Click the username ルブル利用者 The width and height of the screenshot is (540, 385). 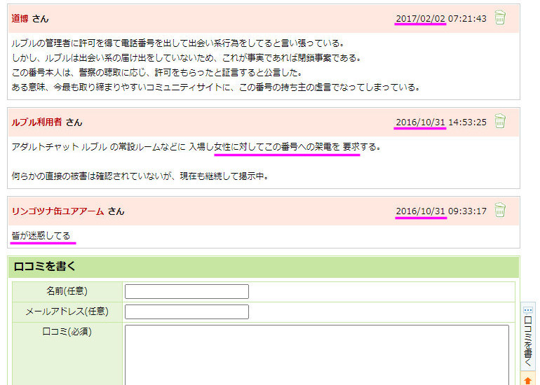[37, 122]
